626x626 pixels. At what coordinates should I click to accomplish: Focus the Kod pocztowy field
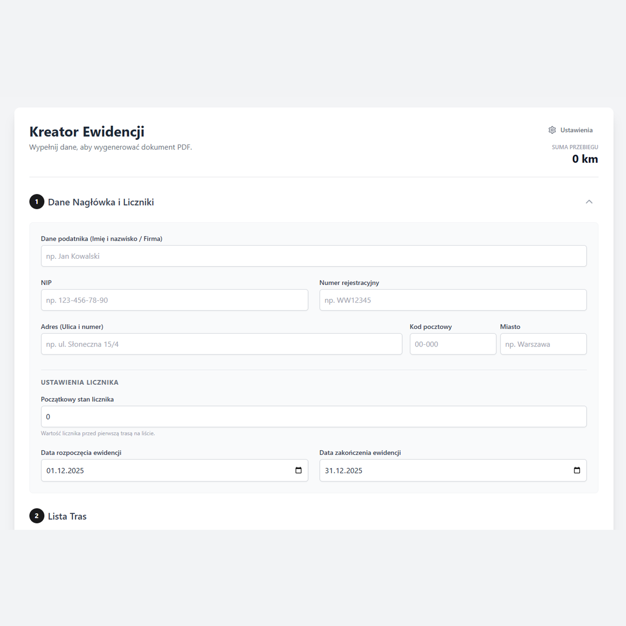453,344
